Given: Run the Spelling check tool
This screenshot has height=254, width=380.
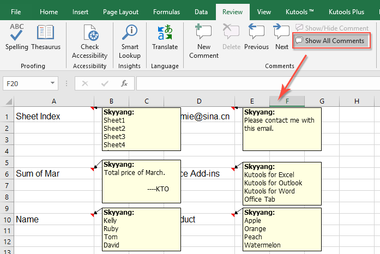Looking at the screenshot, I should 16,37.
